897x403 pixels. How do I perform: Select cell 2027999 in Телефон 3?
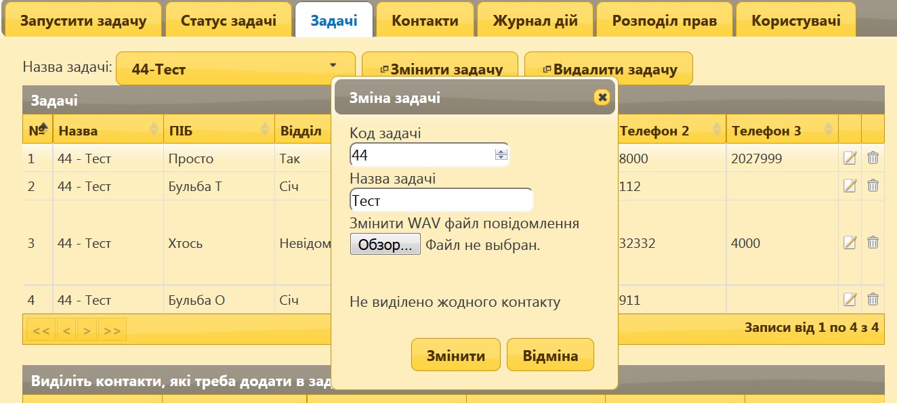pyautogui.click(x=782, y=158)
